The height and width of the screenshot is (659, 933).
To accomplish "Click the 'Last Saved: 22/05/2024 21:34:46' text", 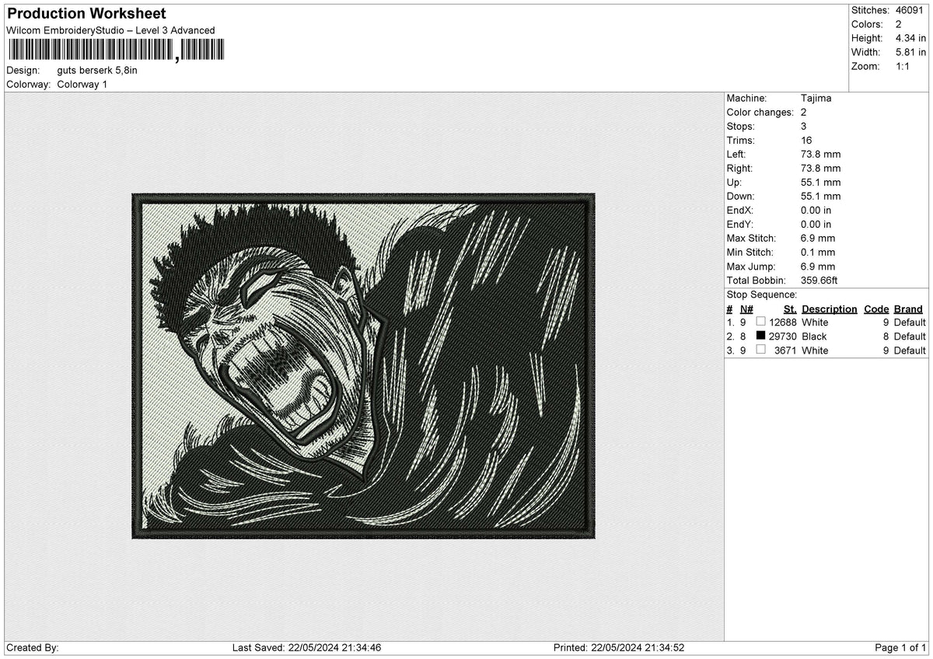I will (306, 647).
